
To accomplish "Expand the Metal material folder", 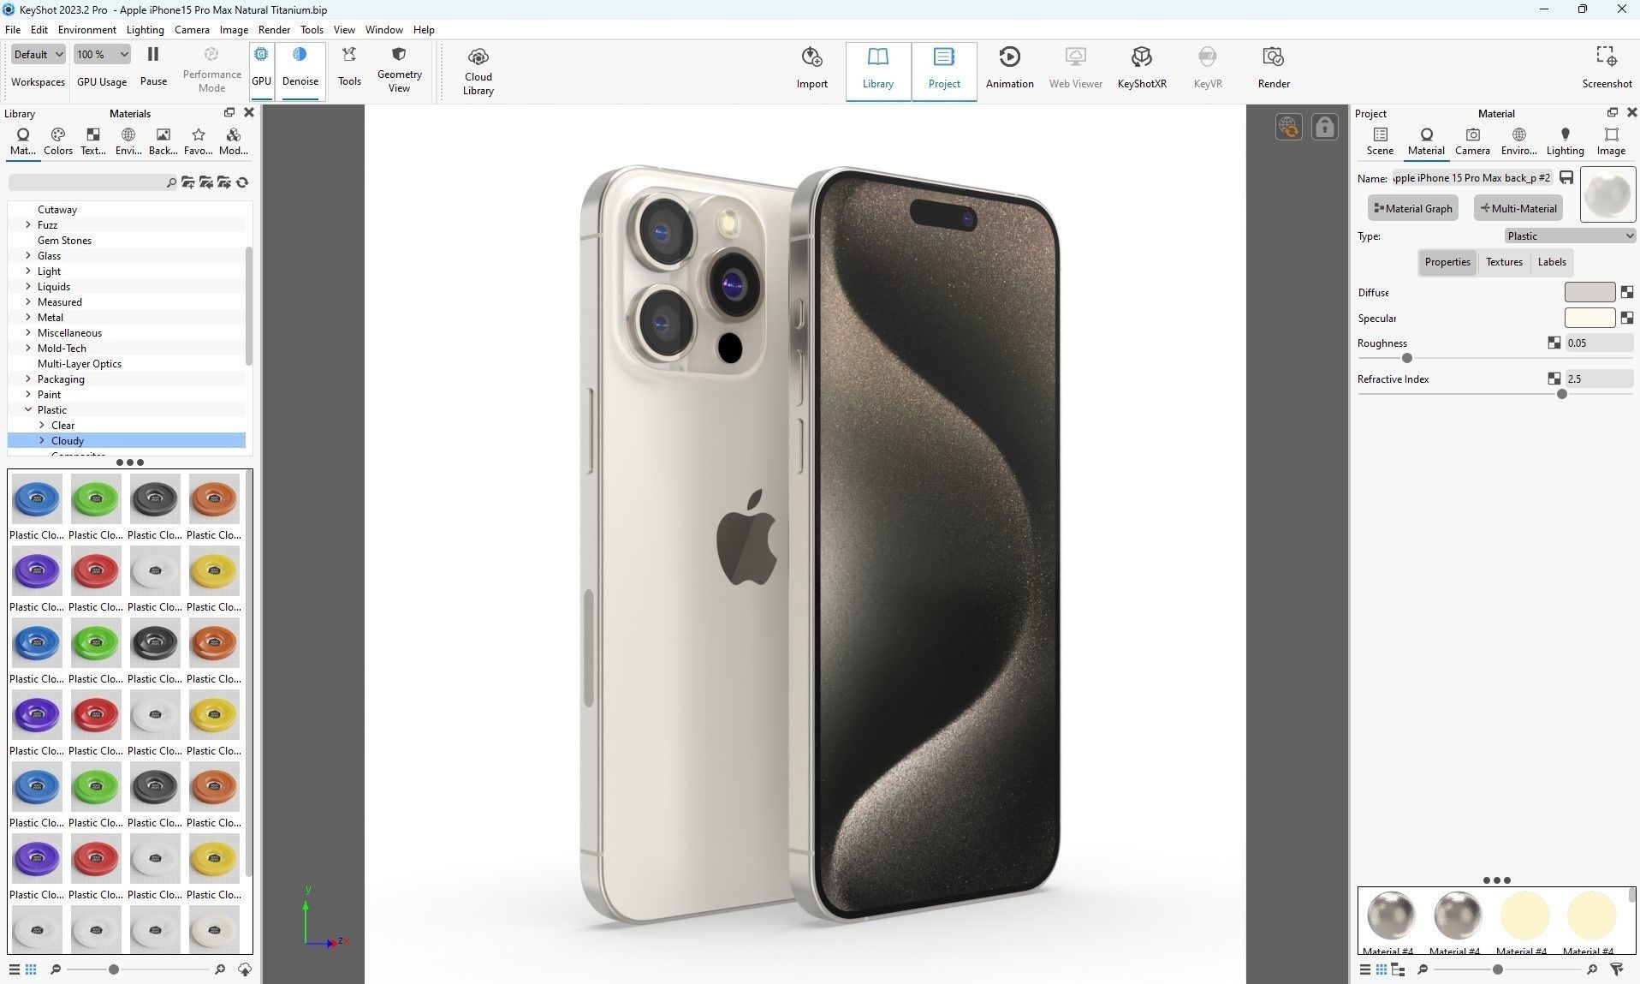I will pyautogui.click(x=28, y=317).
